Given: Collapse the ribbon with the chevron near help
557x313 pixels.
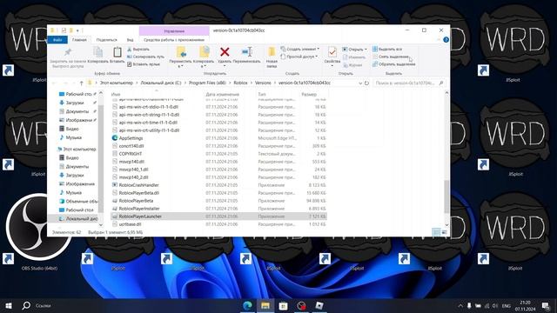Looking at the screenshot, I should coord(439,40).
